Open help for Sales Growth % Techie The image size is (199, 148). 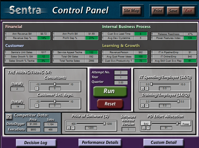coord(5,61)
